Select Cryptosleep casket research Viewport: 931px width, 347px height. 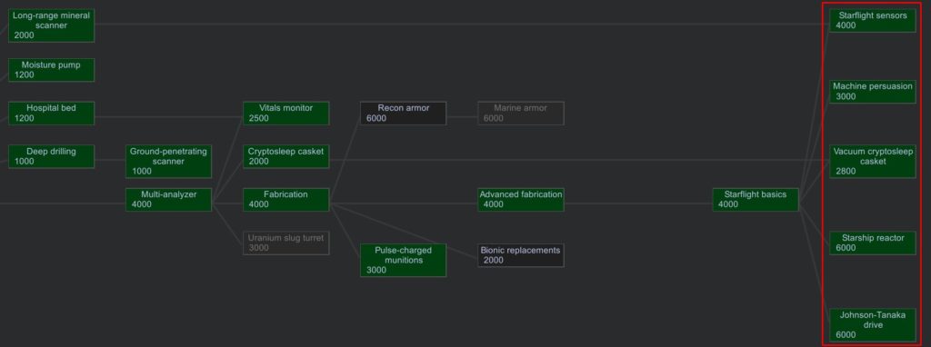point(285,156)
